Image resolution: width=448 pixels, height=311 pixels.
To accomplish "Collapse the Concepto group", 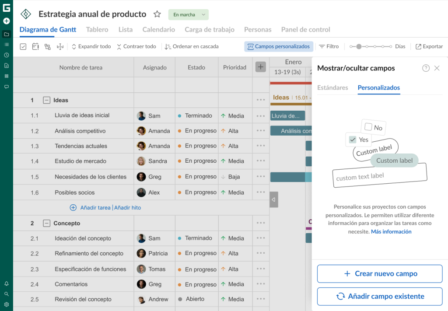I will coord(46,224).
